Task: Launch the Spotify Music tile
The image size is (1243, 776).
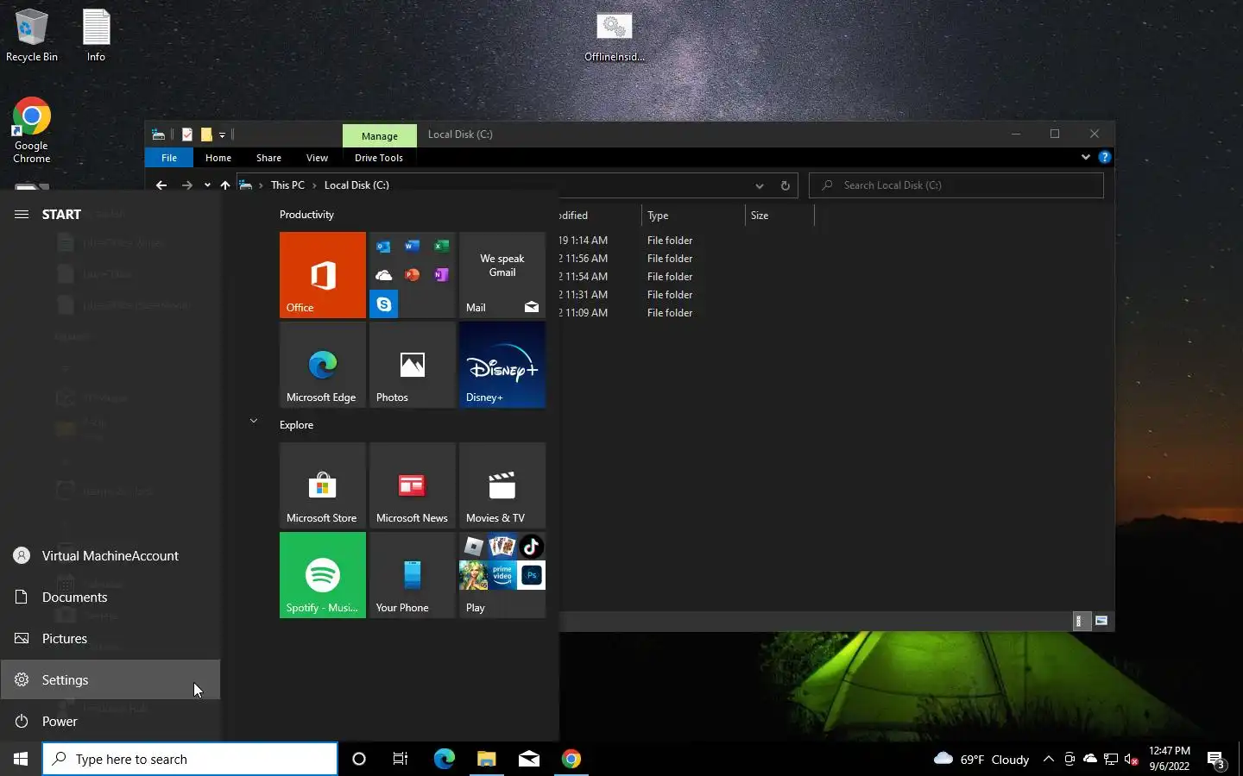Action: pyautogui.click(x=322, y=574)
